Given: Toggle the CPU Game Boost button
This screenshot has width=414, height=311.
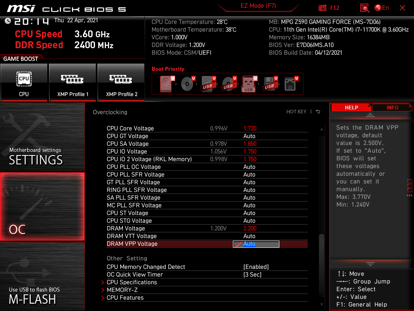Looking at the screenshot, I should [24, 82].
